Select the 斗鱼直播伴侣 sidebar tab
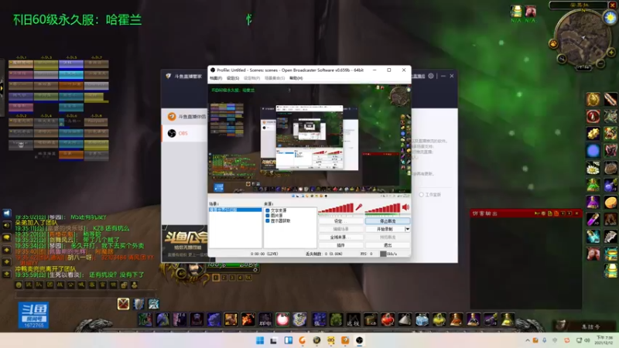619x348 pixels. point(185,117)
